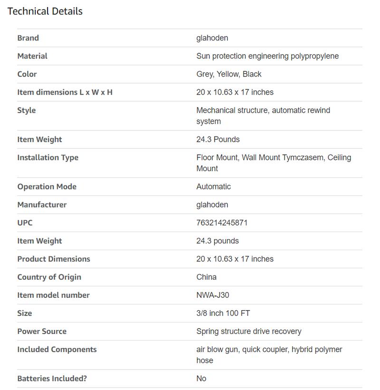Click the Grey, Yellow, Black value
380x390 pixels.
coord(228,74)
